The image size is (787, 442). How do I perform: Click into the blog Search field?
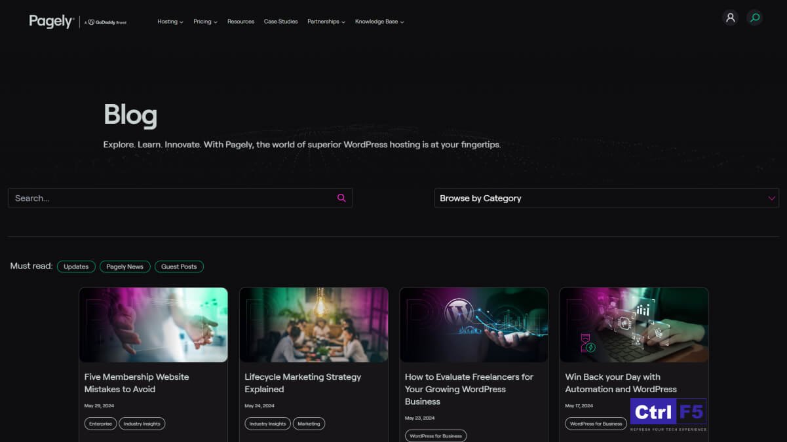pyautogui.click(x=170, y=198)
